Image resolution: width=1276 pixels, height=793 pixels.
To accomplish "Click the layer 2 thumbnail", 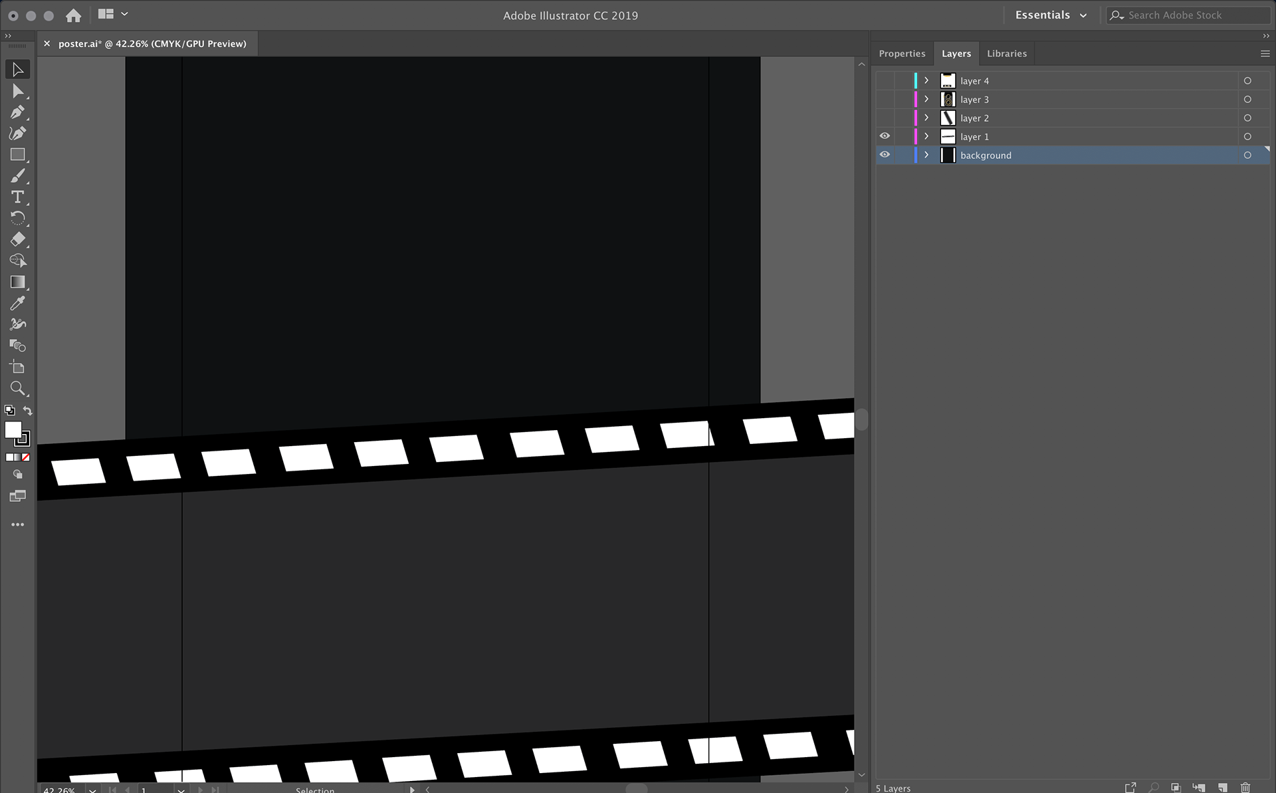I will coord(948,118).
